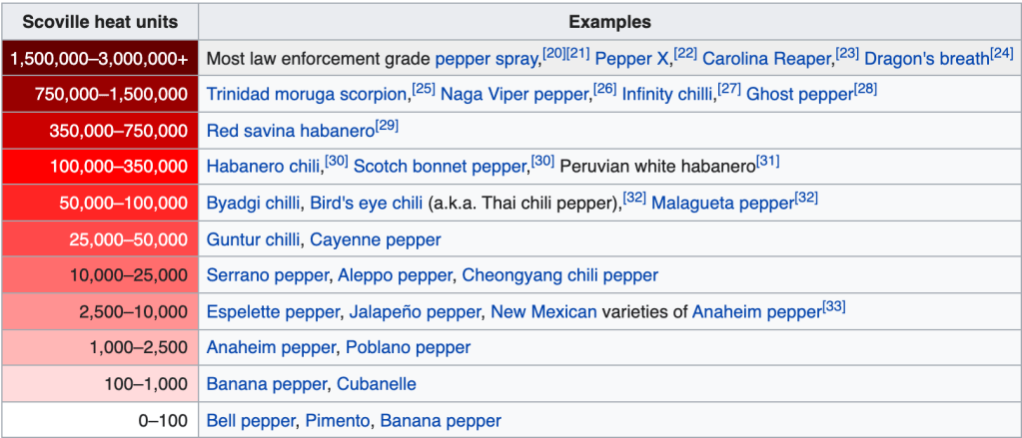1022x438 pixels.
Task: Open the Cayenne pepper link
Action: pos(376,239)
